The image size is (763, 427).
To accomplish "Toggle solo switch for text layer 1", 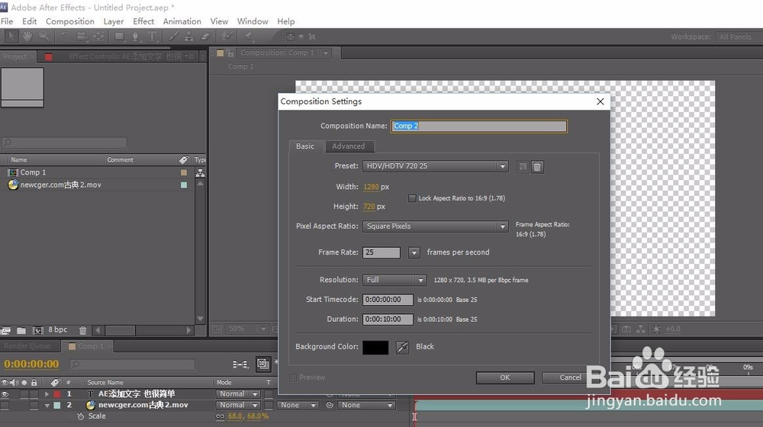I will point(24,394).
